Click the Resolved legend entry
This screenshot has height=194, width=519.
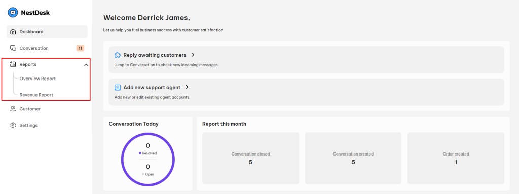tap(148, 153)
